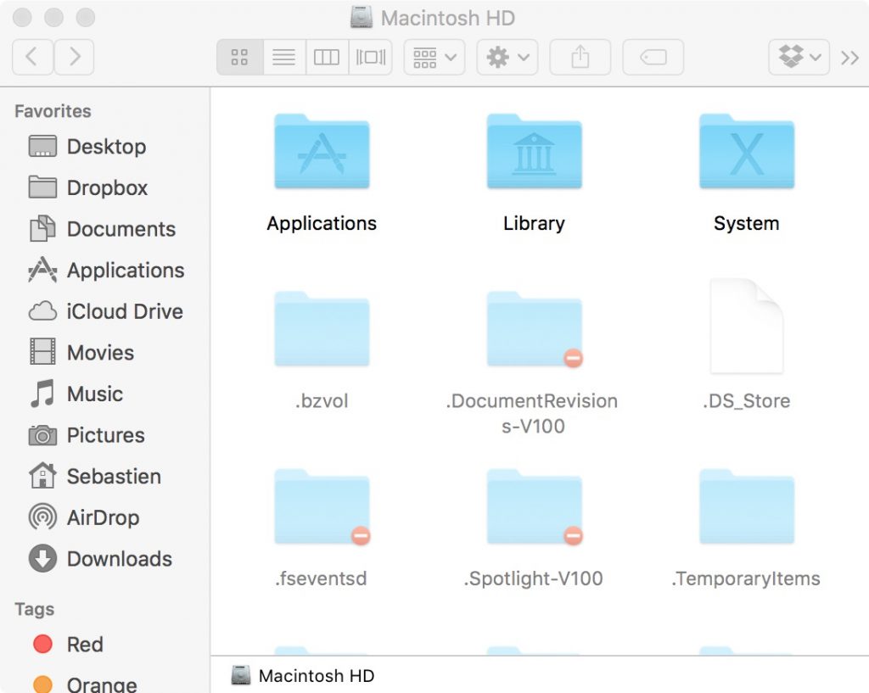The image size is (869, 693).
Task: Click the ".fseventsd" name label
Action: (322, 578)
